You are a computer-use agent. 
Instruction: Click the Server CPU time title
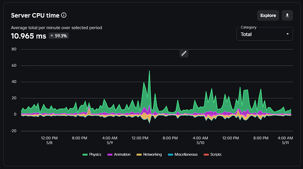[35, 15]
